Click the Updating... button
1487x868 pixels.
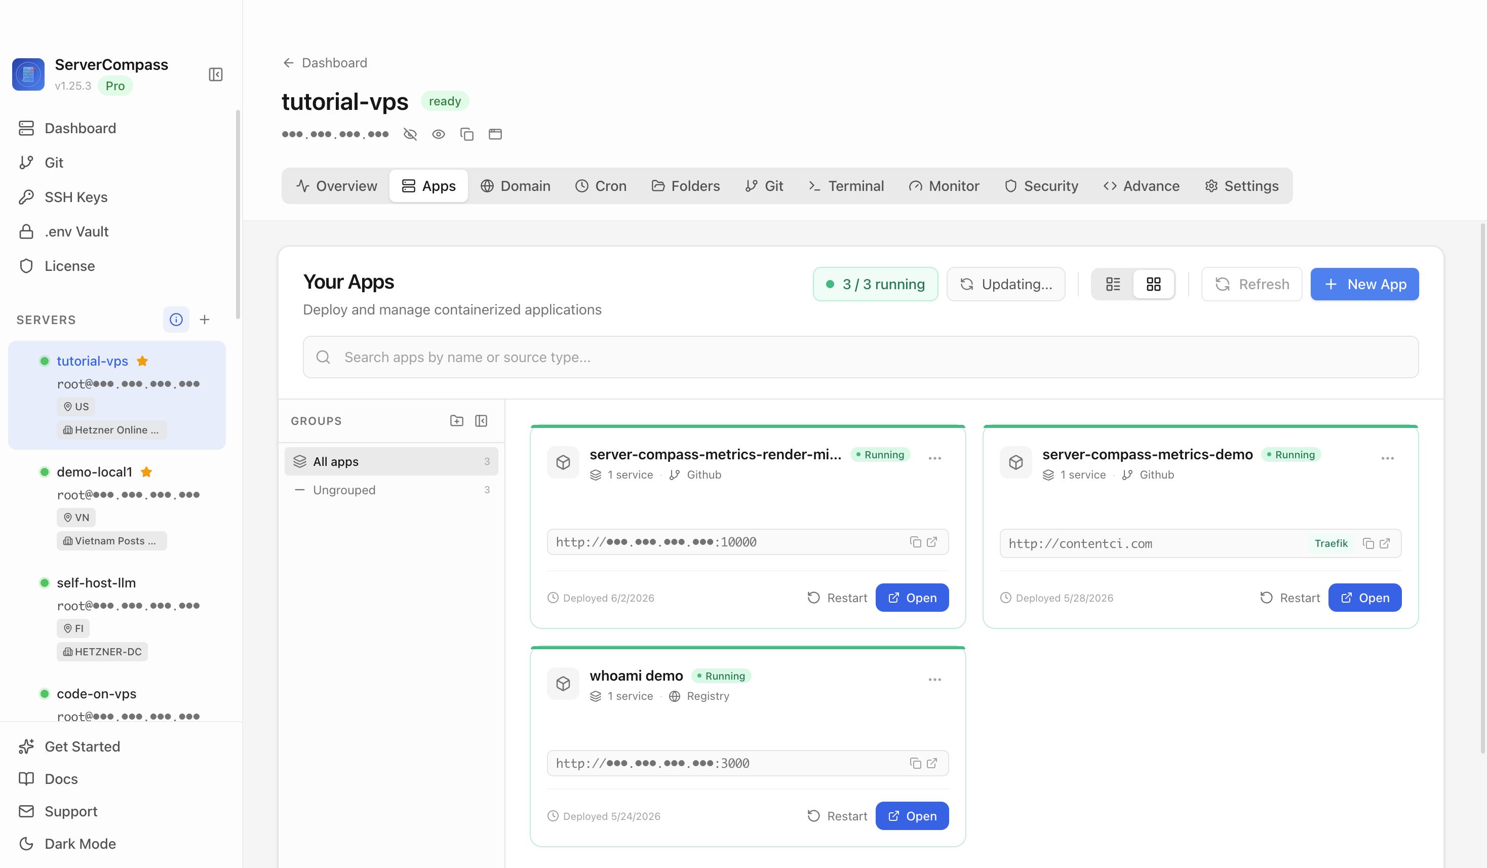[x=1005, y=285]
